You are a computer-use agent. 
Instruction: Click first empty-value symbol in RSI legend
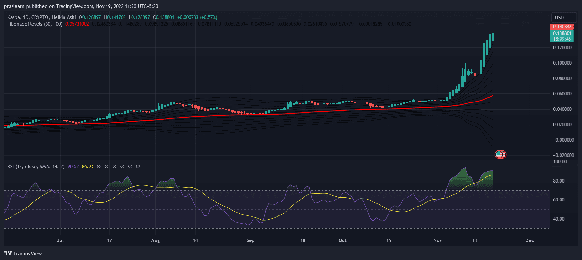coord(98,167)
